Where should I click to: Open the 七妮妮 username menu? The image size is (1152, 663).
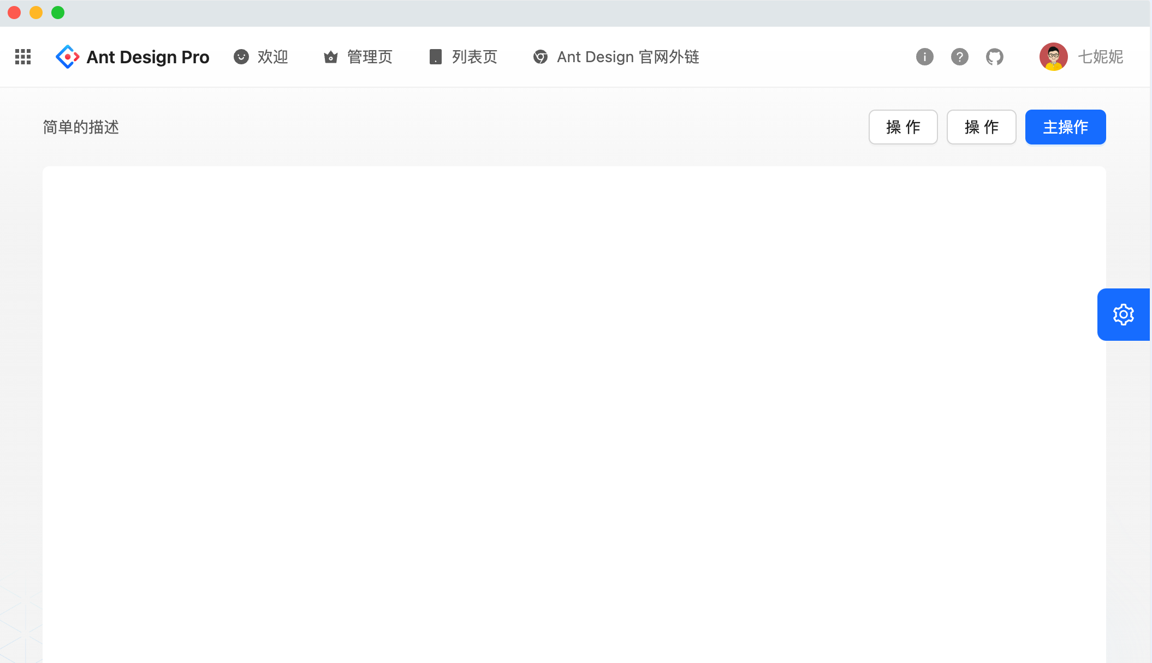pos(1101,57)
